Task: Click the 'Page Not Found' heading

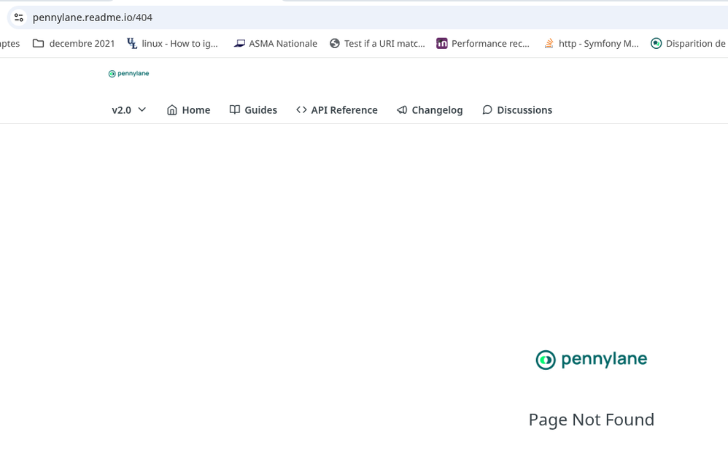Action: [x=592, y=420]
